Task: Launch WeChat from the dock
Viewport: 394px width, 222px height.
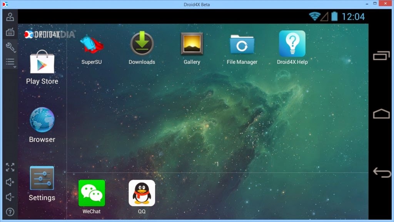Action: click(92, 192)
